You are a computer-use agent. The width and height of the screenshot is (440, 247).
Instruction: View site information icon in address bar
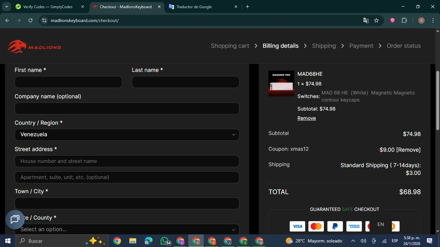(x=44, y=21)
